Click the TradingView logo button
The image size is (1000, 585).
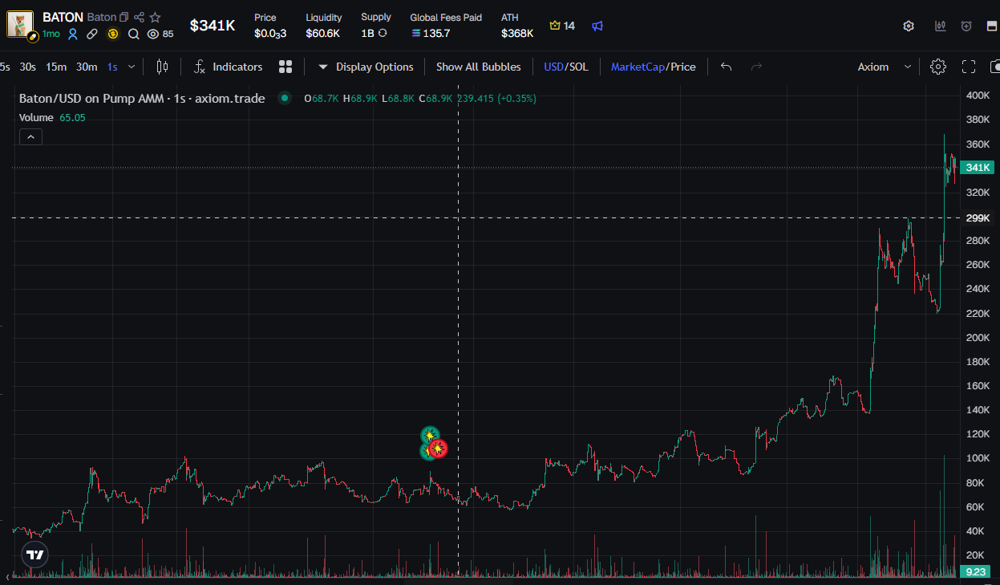coord(34,555)
